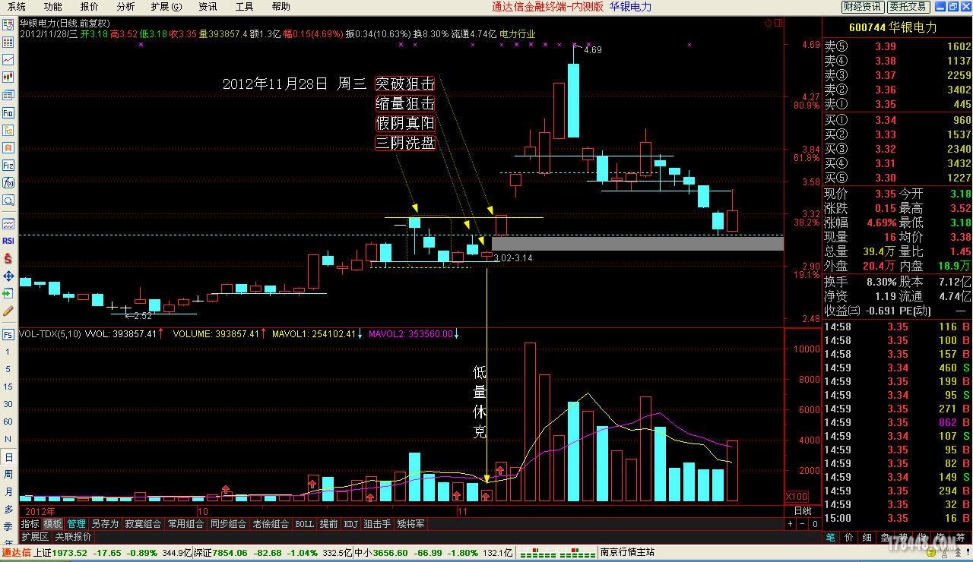Image resolution: width=973 pixels, height=562 pixels.
Task: Select the candlestick chart icon in sidebar
Action: tap(8, 77)
